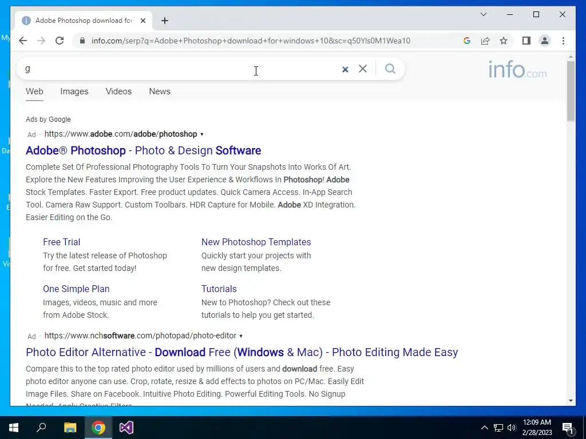Screen dimensions: 586x439
Task: Click the forward navigation arrow
Action: pos(41,41)
